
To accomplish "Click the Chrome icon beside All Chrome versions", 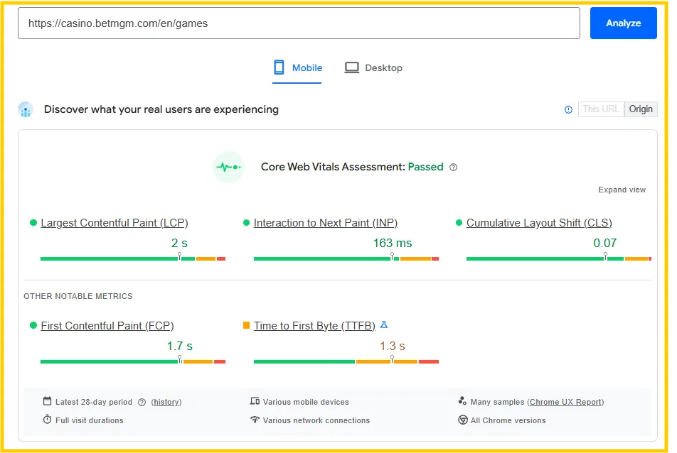I will pyautogui.click(x=463, y=420).
